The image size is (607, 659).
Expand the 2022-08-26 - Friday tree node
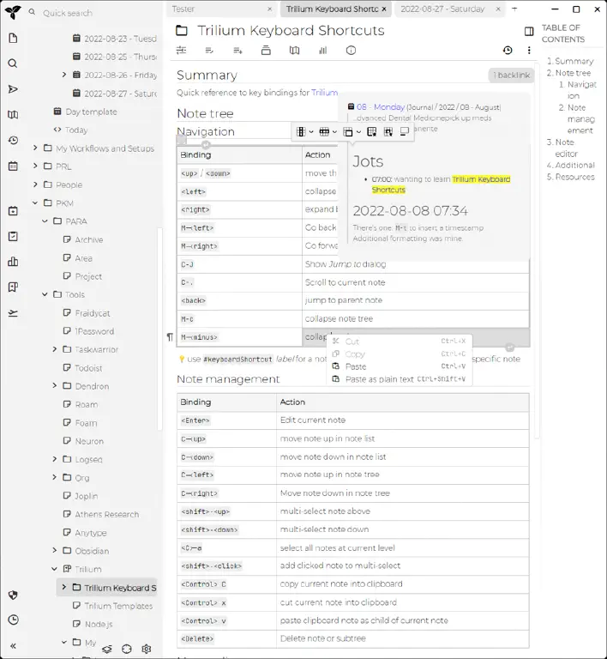coord(63,75)
